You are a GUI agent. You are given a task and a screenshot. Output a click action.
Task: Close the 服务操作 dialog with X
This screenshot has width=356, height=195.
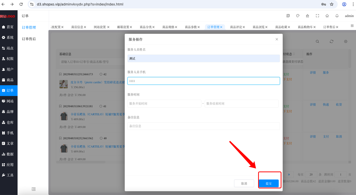[277, 39]
